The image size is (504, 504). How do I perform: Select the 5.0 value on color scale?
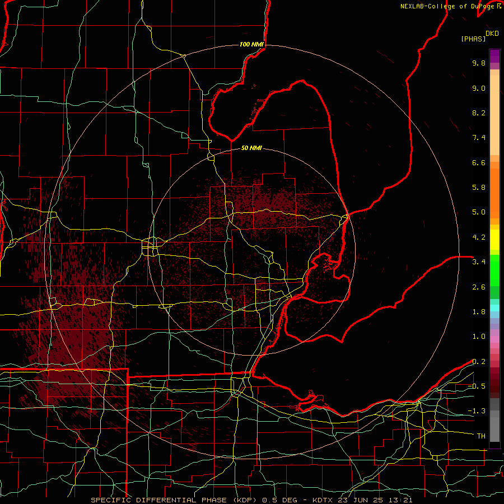(x=479, y=212)
